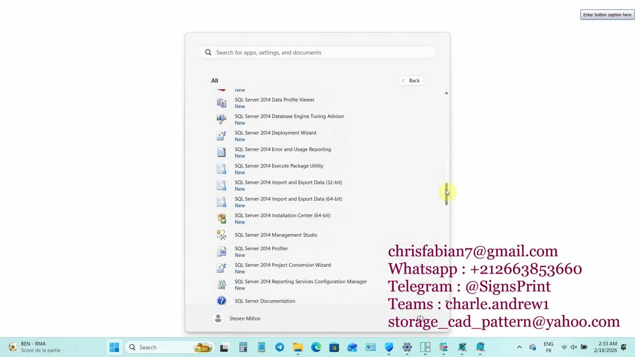
Task: Open the Deployment Wizard app icon
Action: pos(221,136)
